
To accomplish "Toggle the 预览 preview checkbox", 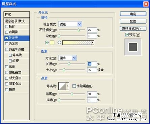I will (127, 34).
